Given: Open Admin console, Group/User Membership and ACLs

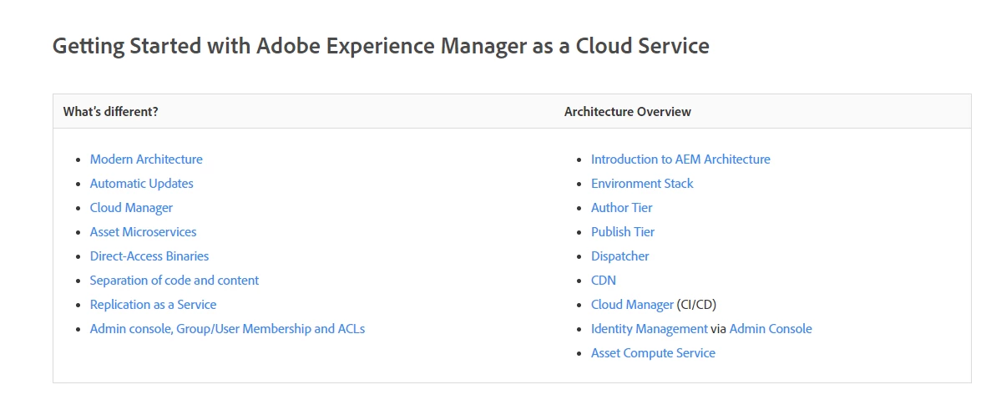Looking at the screenshot, I should point(227,329).
